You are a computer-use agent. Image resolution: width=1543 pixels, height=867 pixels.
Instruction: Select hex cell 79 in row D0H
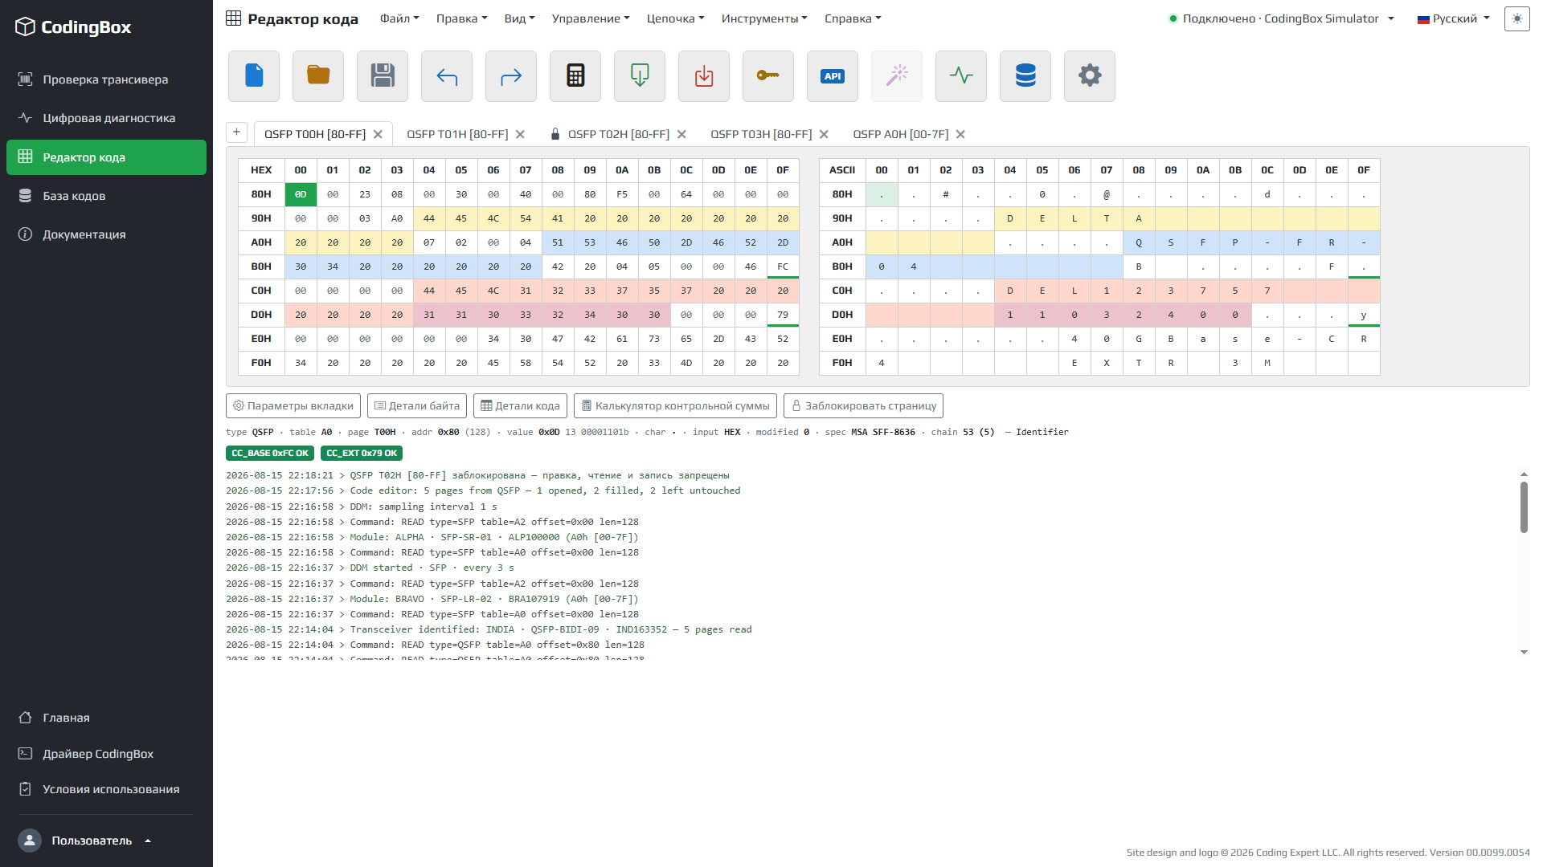coord(783,315)
